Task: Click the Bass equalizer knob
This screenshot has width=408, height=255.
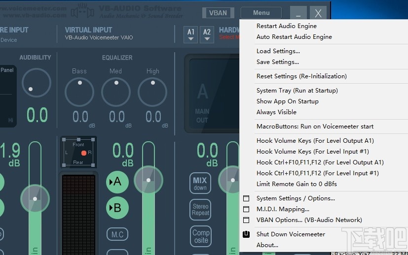Action: (79, 92)
